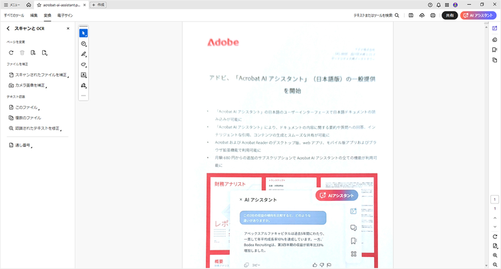Click the rotate page icon in panel

click(11, 53)
